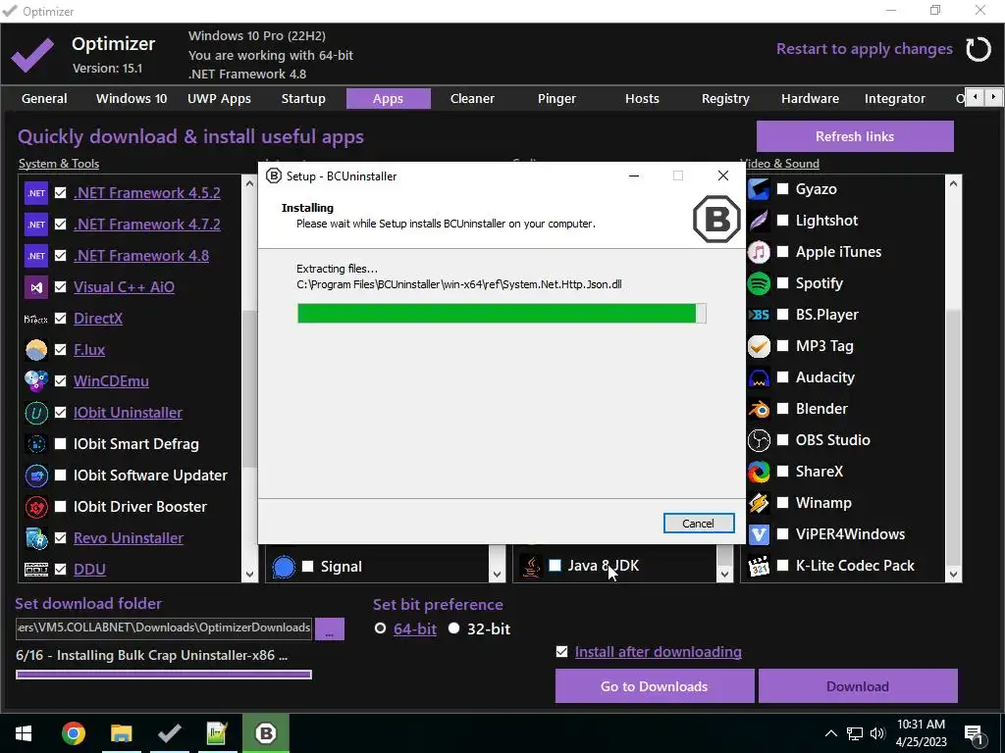Toggle Install after downloading checkbox
The image size is (1005, 753).
pos(562,652)
